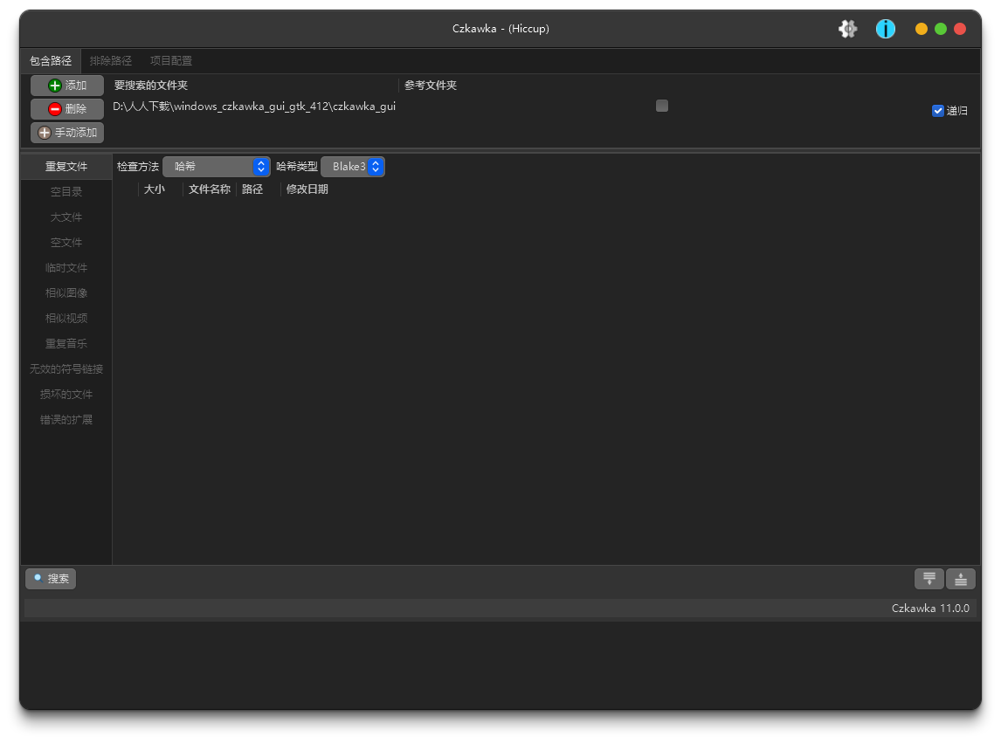This screenshot has width=1001, height=743.
Task: Open settings via the gear icon
Action: tap(847, 29)
